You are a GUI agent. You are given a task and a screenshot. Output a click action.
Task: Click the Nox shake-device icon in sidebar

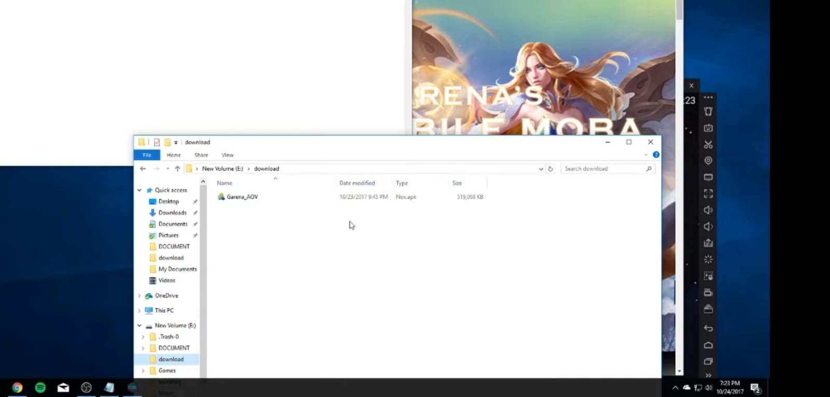tap(708, 112)
